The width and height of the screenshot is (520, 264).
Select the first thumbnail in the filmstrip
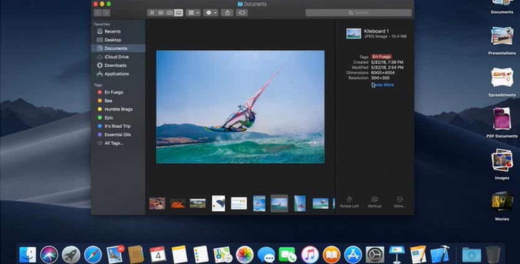[x=158, y=204]
